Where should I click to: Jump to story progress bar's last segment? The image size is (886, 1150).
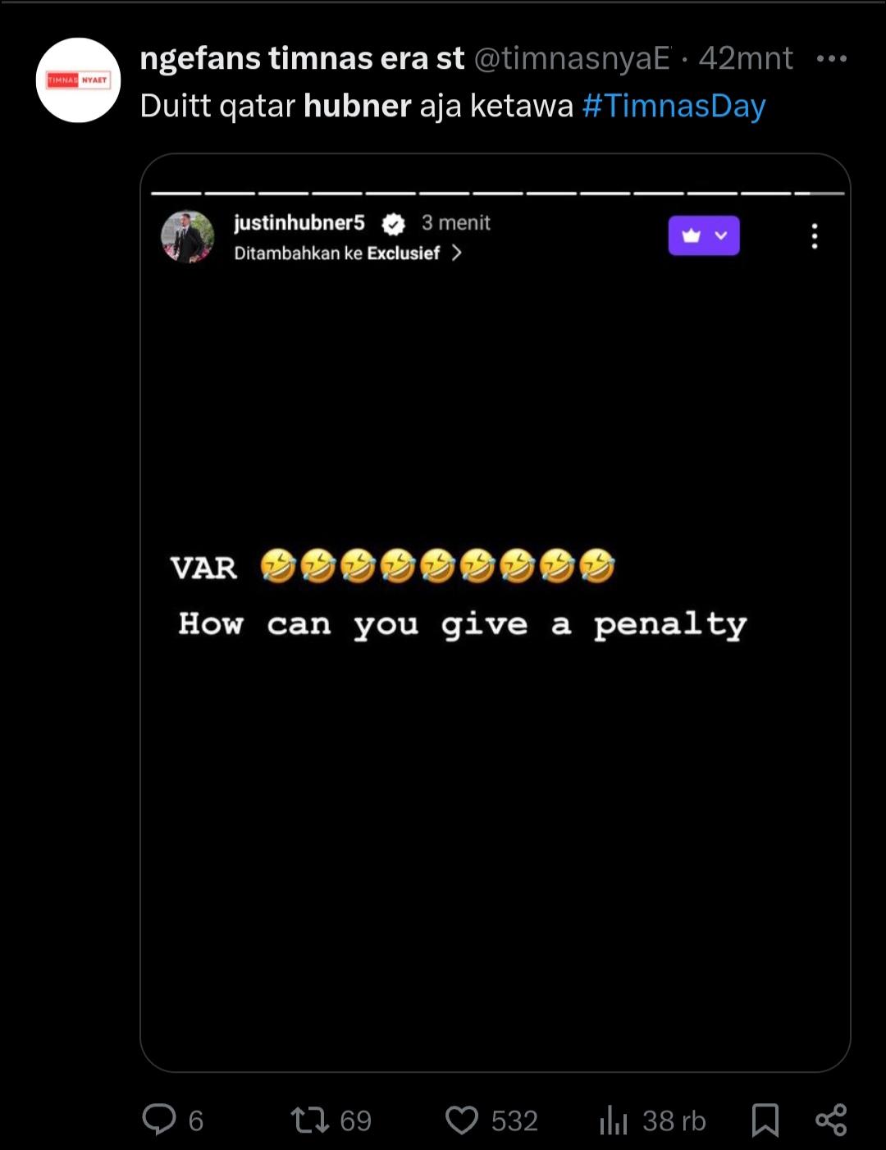[x=819, y=194]
